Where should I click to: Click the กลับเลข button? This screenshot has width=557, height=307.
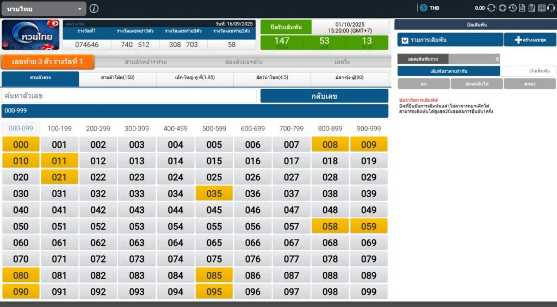pos(324,96)
